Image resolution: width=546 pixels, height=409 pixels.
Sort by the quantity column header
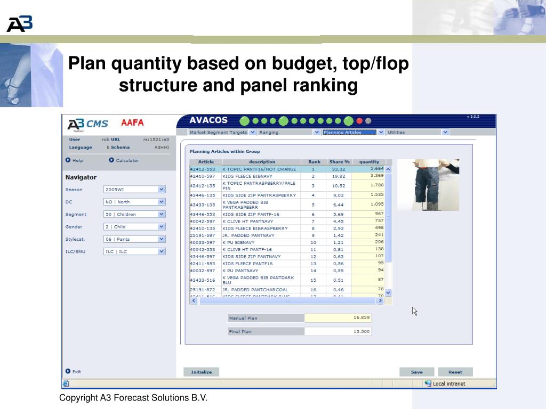point(369,162)
